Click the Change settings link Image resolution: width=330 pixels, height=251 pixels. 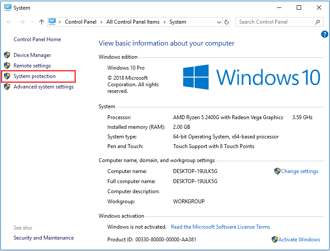299,171
